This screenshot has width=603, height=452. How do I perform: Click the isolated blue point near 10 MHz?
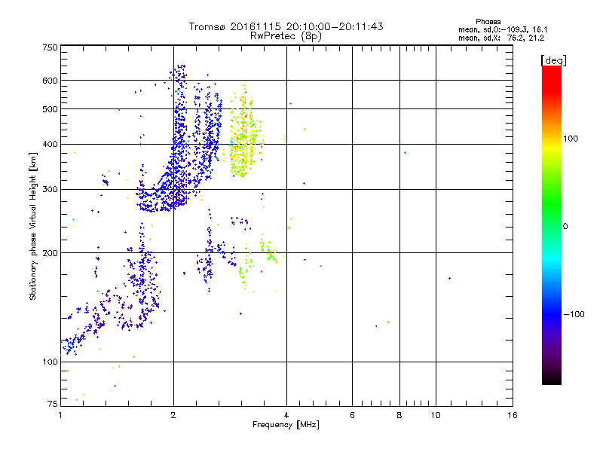pyautogui.click(x=449, y=278)
